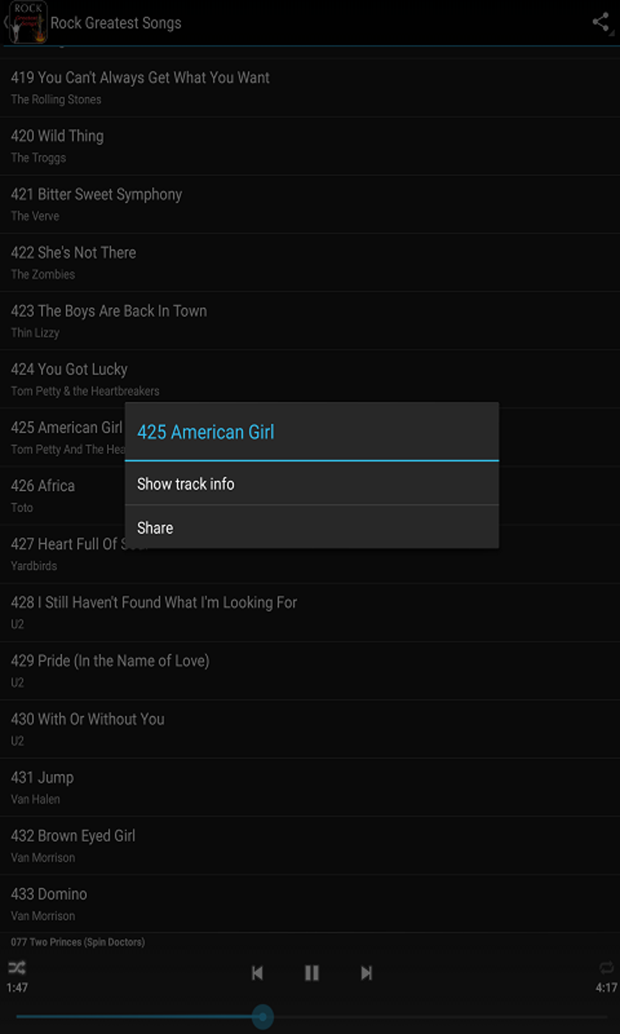This screenshot has width=620, height=1034.
Task: Play 431 Jump by Van Halen
Action: (310, 787)
